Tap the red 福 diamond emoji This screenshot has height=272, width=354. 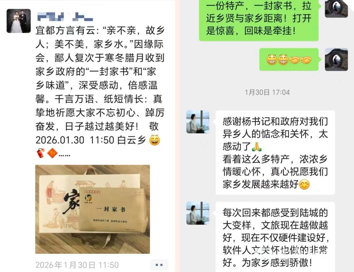52,153
